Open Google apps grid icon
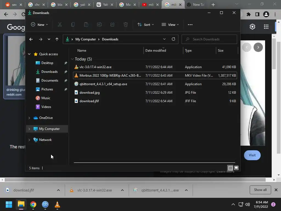 (266, 27)
